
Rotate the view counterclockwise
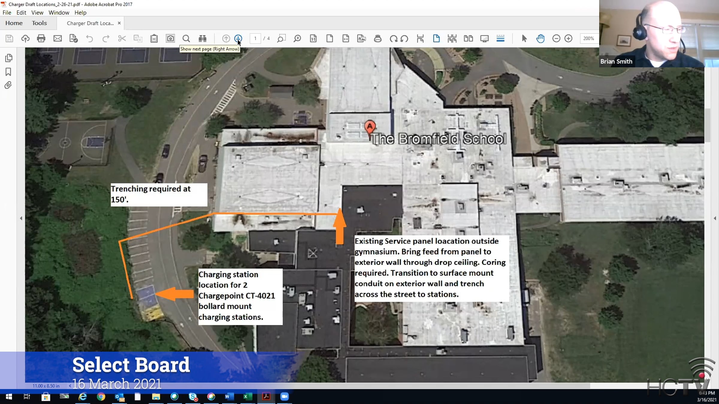pyautogui.click(x=404, y=38)
